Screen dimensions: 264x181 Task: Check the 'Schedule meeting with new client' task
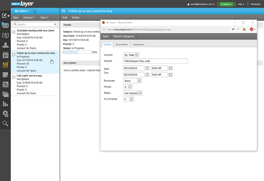[14, 32]
